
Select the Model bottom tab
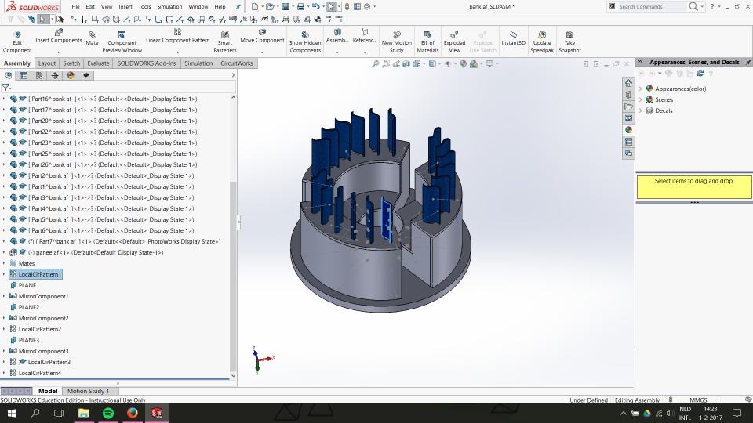pyautogui.click(x=48, y=391)
